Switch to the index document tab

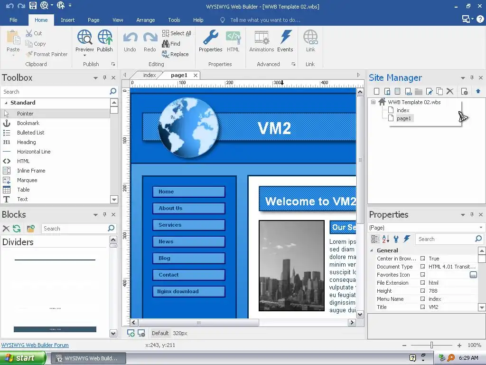pyautogui.click(x=150, y=75)
